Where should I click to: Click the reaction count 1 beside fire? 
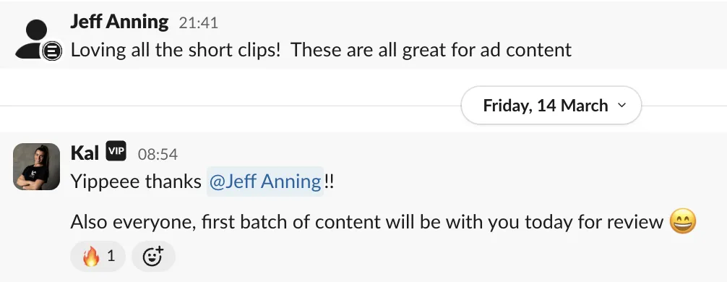tap(111, 255)
